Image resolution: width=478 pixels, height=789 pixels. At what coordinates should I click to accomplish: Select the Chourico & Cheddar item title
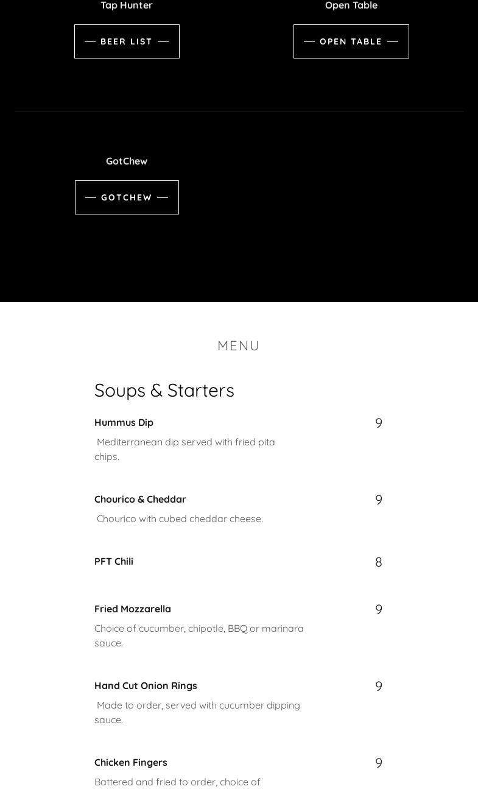(x=140, y=499)
